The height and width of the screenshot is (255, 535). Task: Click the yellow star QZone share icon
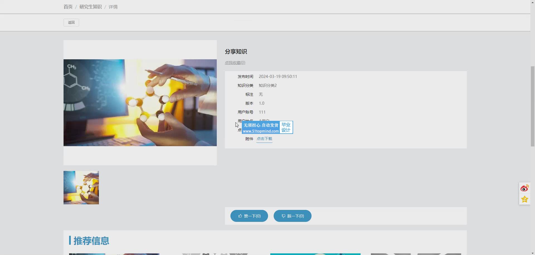(x=524, y=199)
